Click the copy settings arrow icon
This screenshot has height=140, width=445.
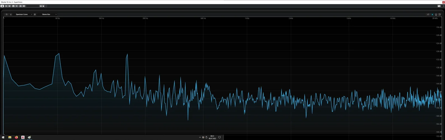click(x=17, y=6)
